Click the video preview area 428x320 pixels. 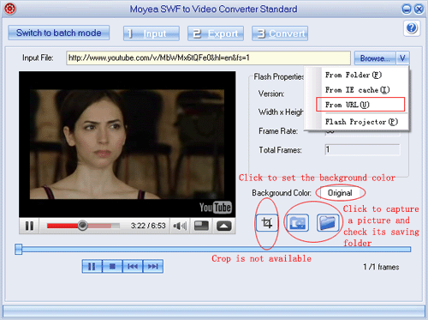tap(128, 144)
